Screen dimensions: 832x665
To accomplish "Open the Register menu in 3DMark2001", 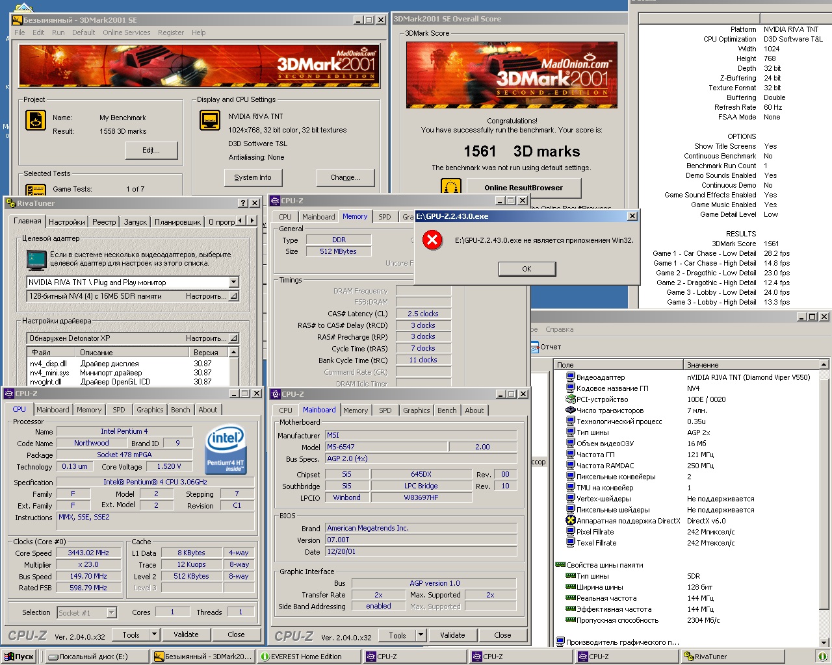I will pyautogui.click(x=171, y=32).
